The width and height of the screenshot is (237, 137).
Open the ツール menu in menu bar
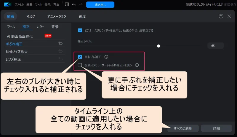pos(39,4)
